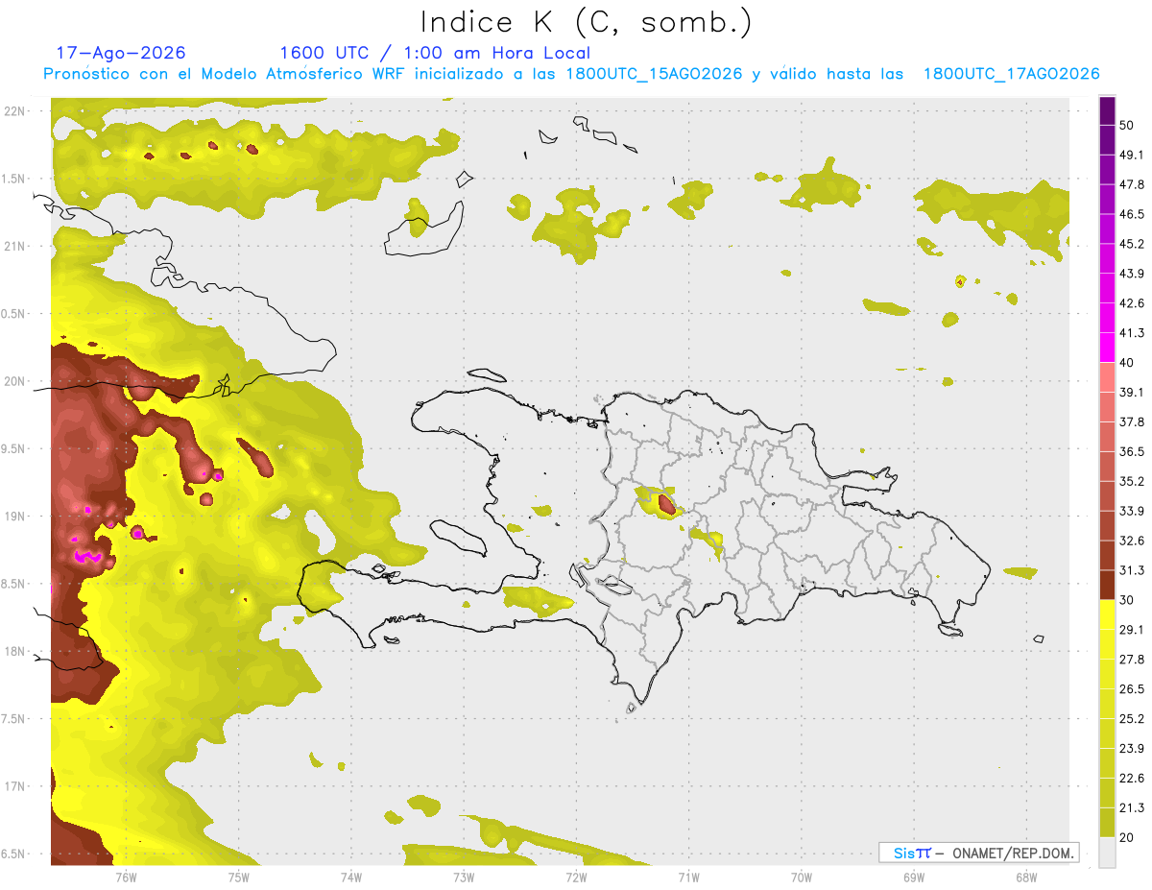The height and width of the screenshot is (890, 1152).
Task: Click the colorbar value "42.6"
Action: click(x=1131, y=303)
